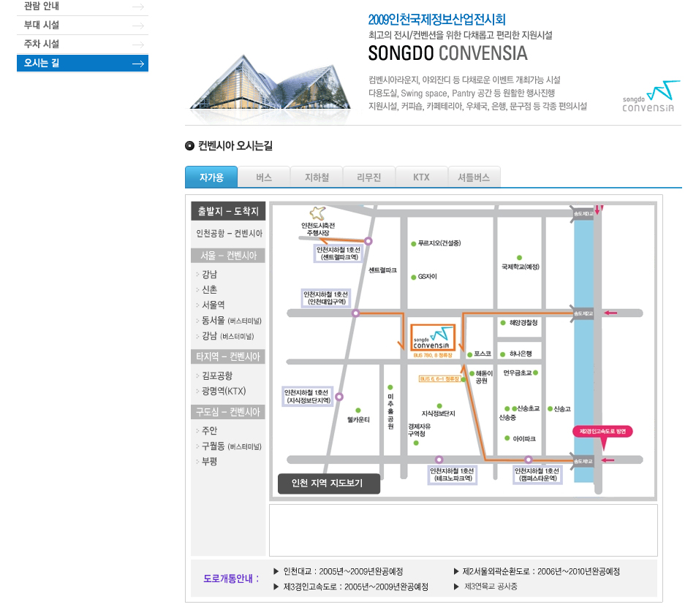Click the 경제자유구역청 green marker
Image resolution: width=696 pixels, height=607 pixels.
pyautogui.click(x=416, y=443)
